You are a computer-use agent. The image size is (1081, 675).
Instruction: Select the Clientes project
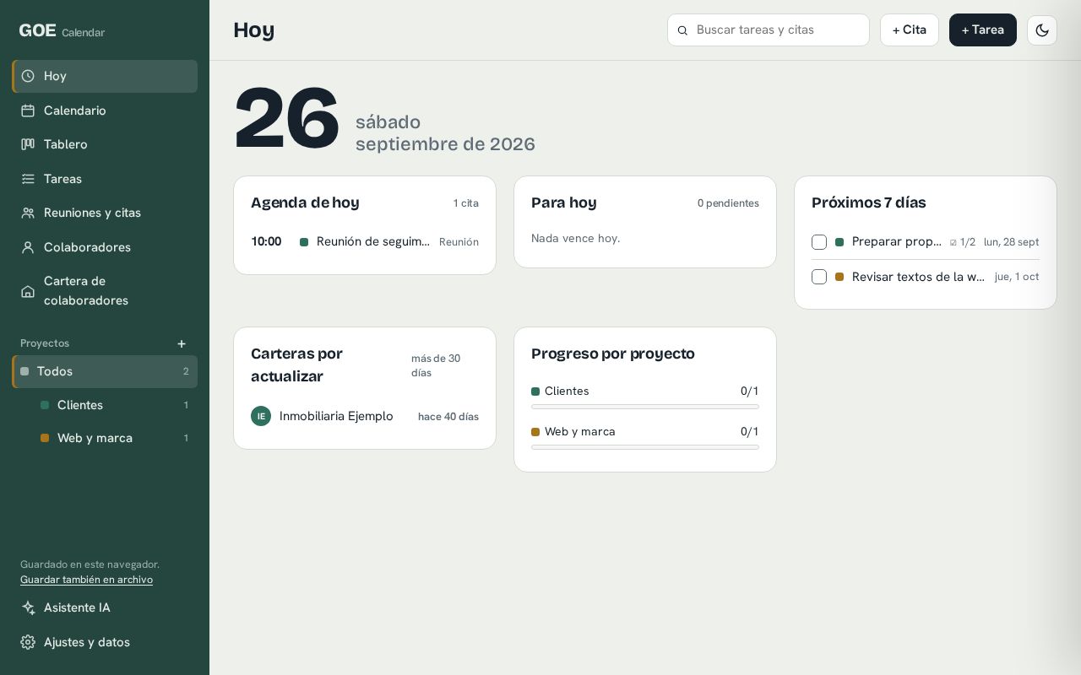pos(115,405)
